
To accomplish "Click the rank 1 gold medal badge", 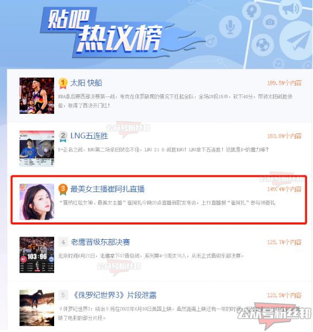I will tap(63, 83).
